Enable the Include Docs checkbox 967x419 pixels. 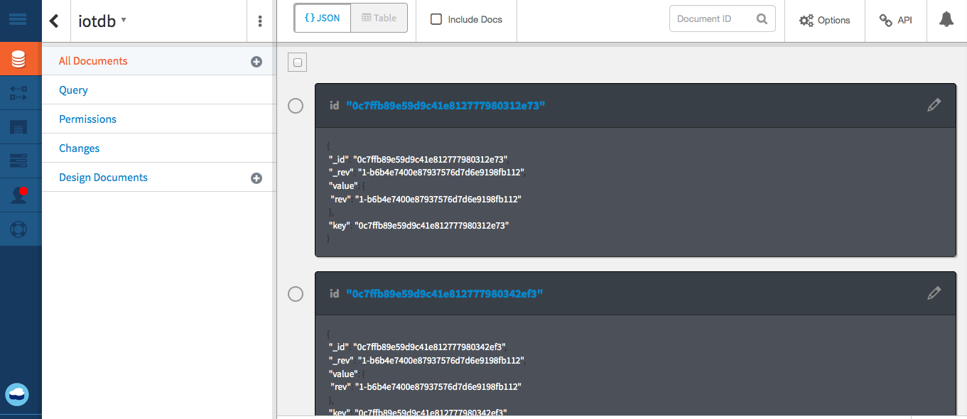[436, 20]
